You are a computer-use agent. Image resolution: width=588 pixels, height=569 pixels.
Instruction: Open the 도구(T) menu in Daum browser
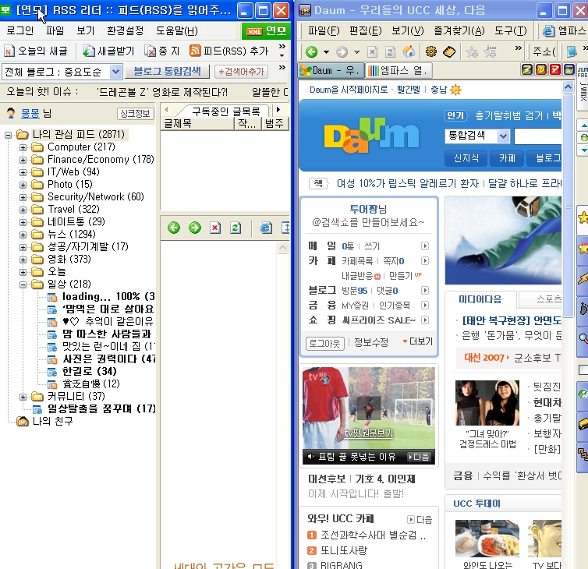click(x=511, y=30)
